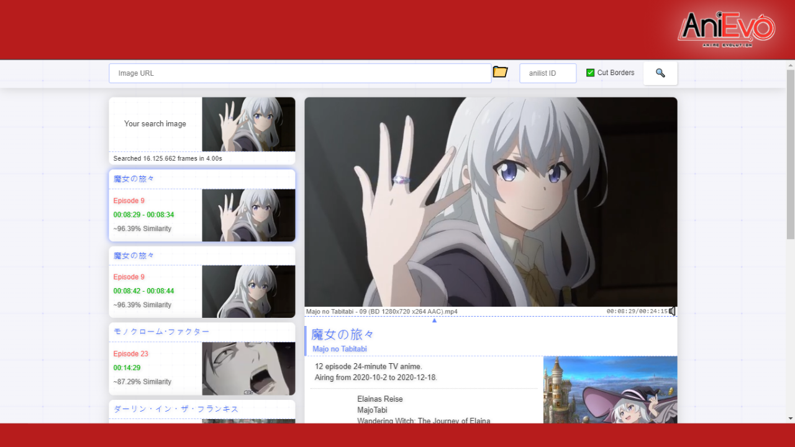Viewport: 795px width, 447px height.
Task: Click the magnifying glass search button
Action: 660,73
